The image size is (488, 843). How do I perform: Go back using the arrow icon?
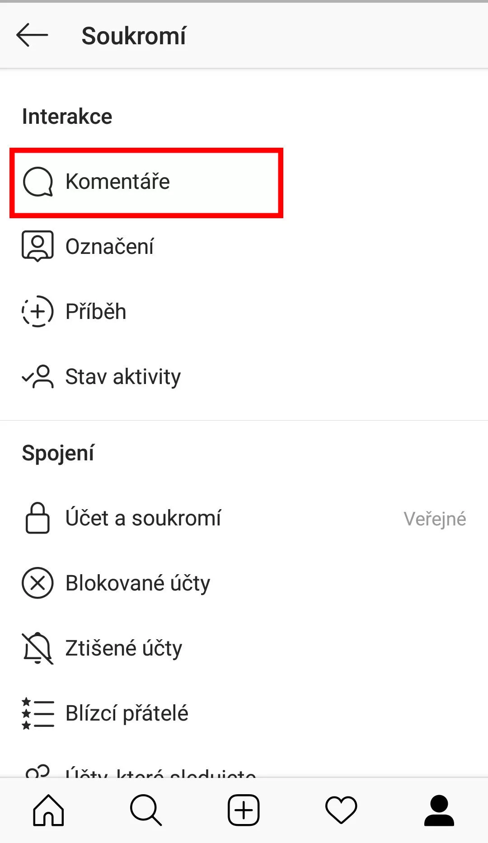pos(32,35)
